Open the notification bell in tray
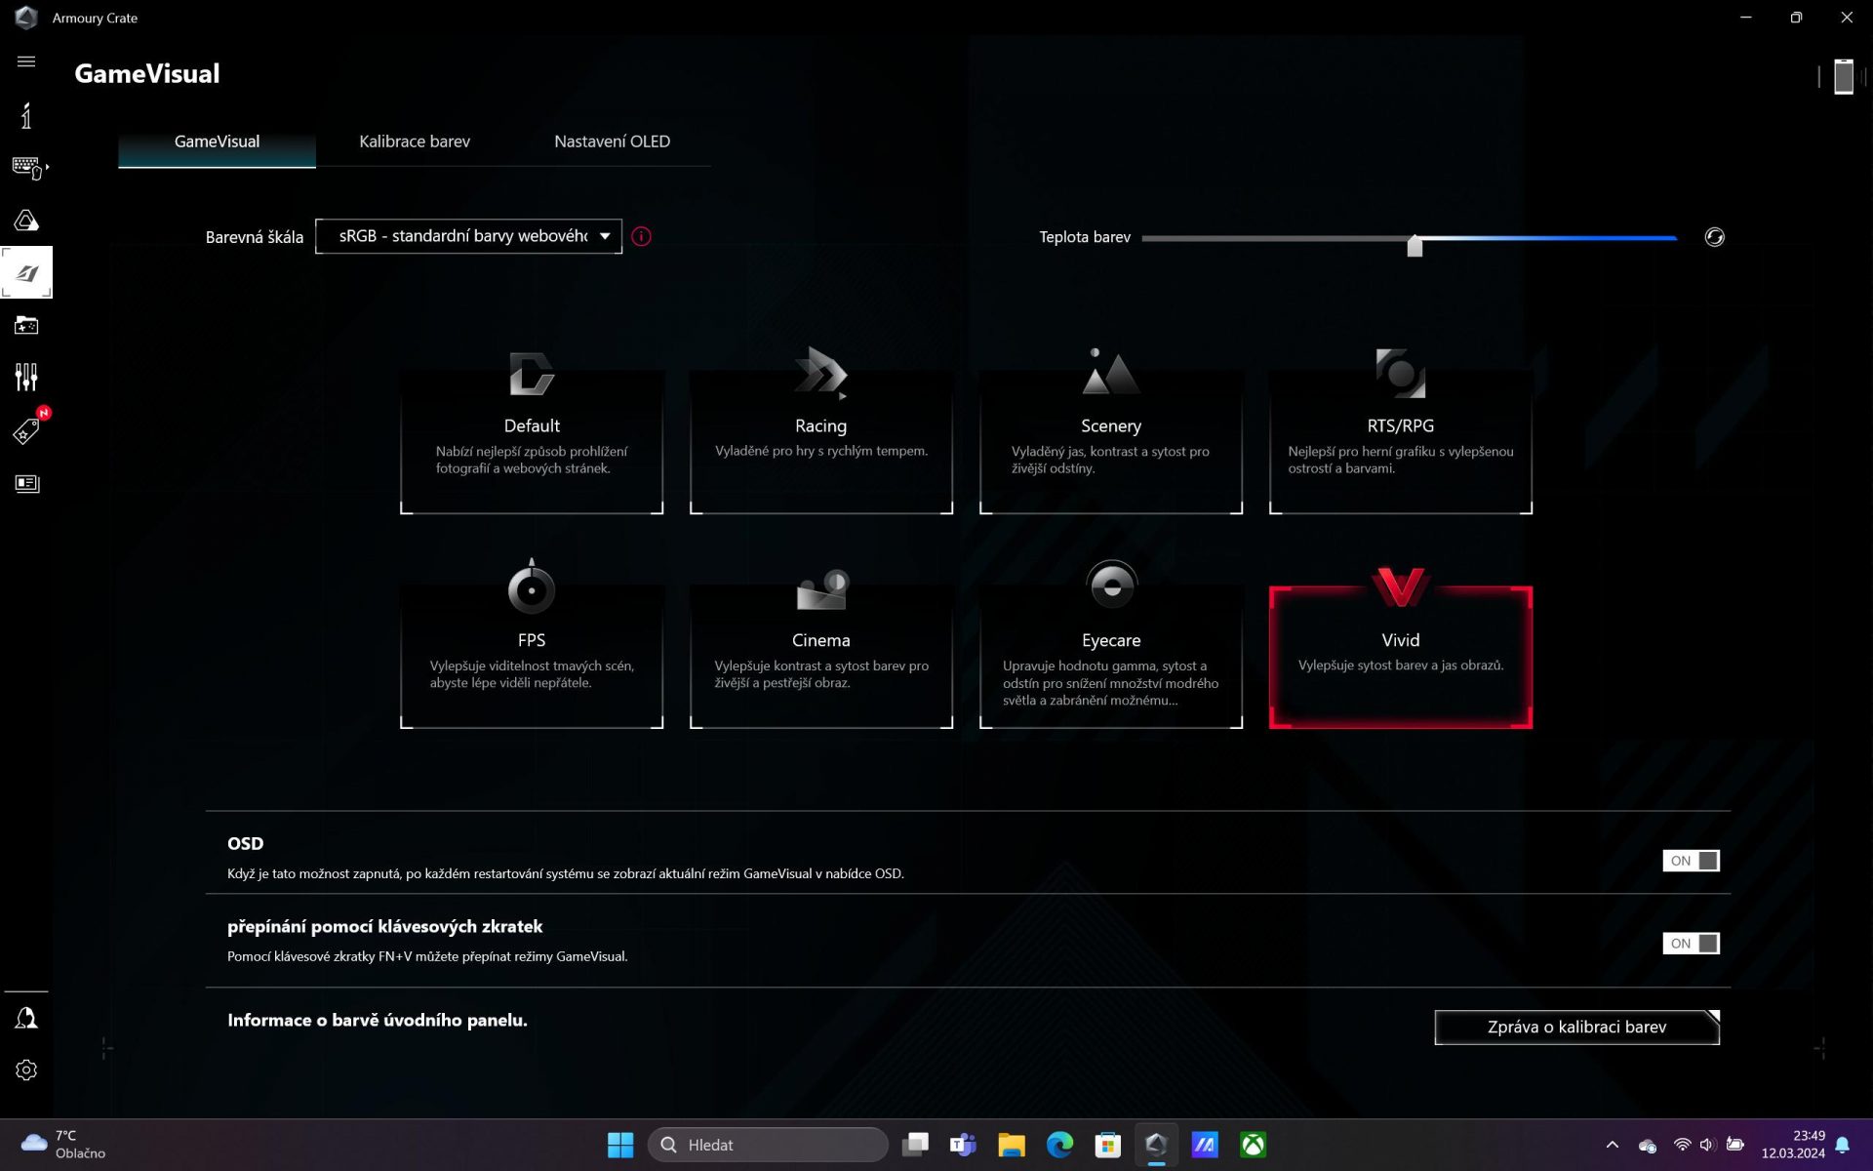 [1842, 1145]
